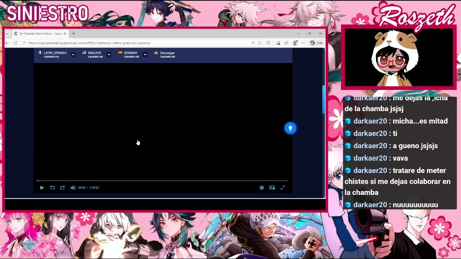Click the forward-skip icon in player

pyautogui.click(x=62, y=187)
